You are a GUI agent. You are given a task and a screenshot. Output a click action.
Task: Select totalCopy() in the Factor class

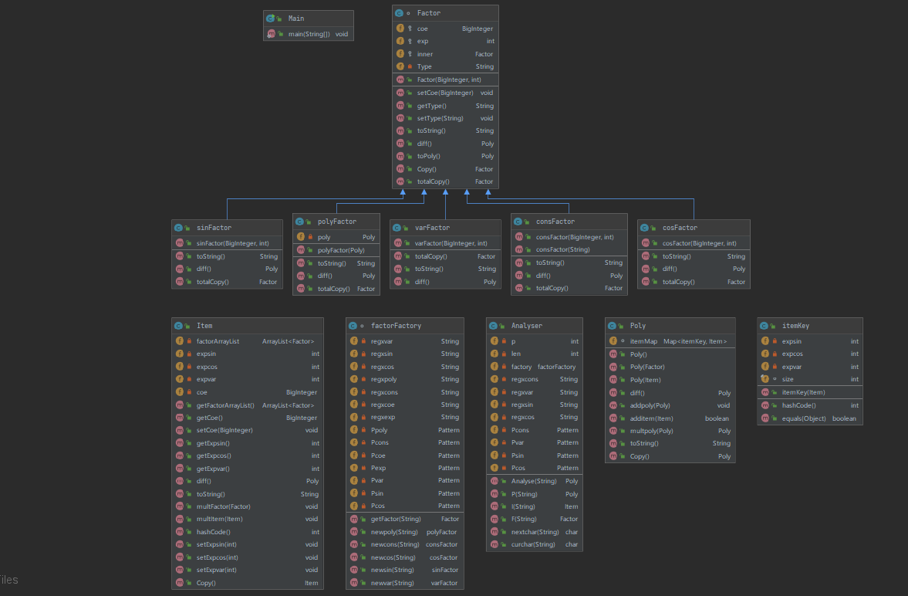click(x=444, y=181)
